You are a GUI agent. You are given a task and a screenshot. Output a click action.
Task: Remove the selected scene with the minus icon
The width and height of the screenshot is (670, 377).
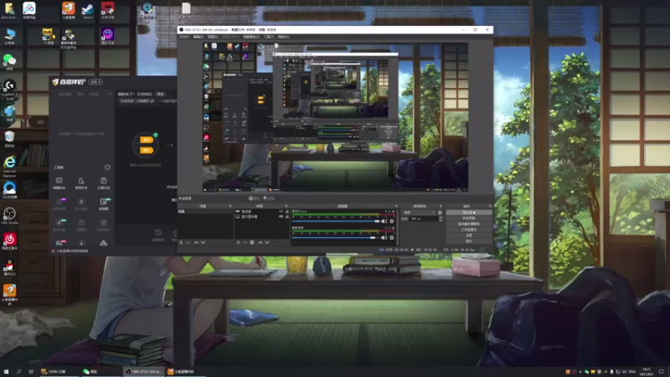[188, 242]
